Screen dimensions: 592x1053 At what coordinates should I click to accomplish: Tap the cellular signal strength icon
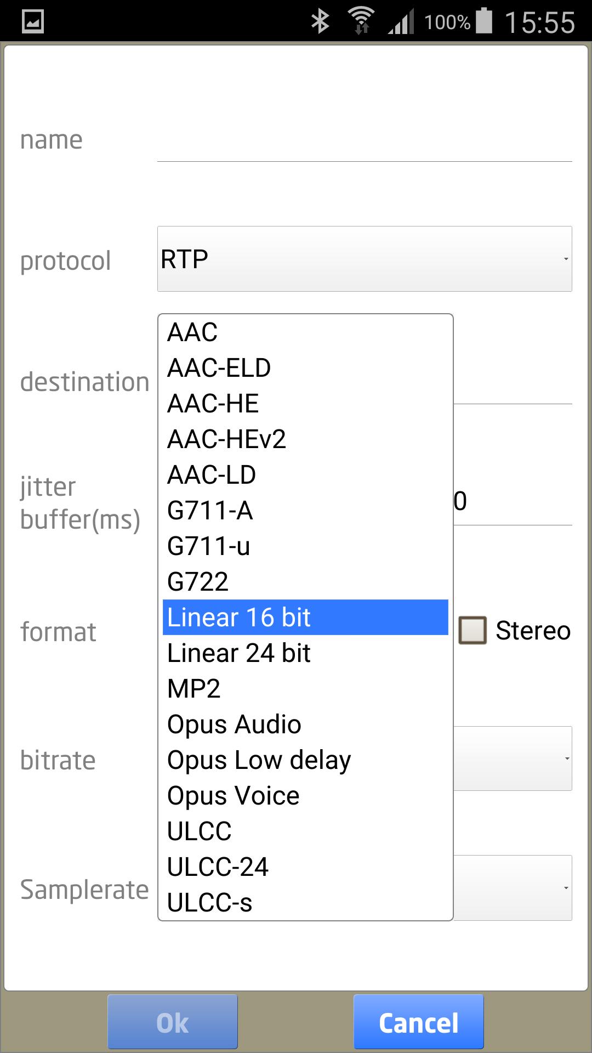click(x=401, y=23)
